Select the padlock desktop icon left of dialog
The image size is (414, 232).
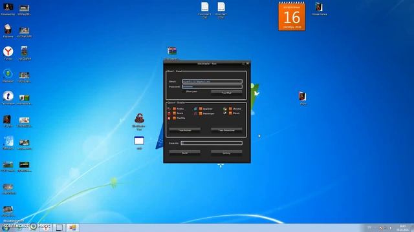140,122
